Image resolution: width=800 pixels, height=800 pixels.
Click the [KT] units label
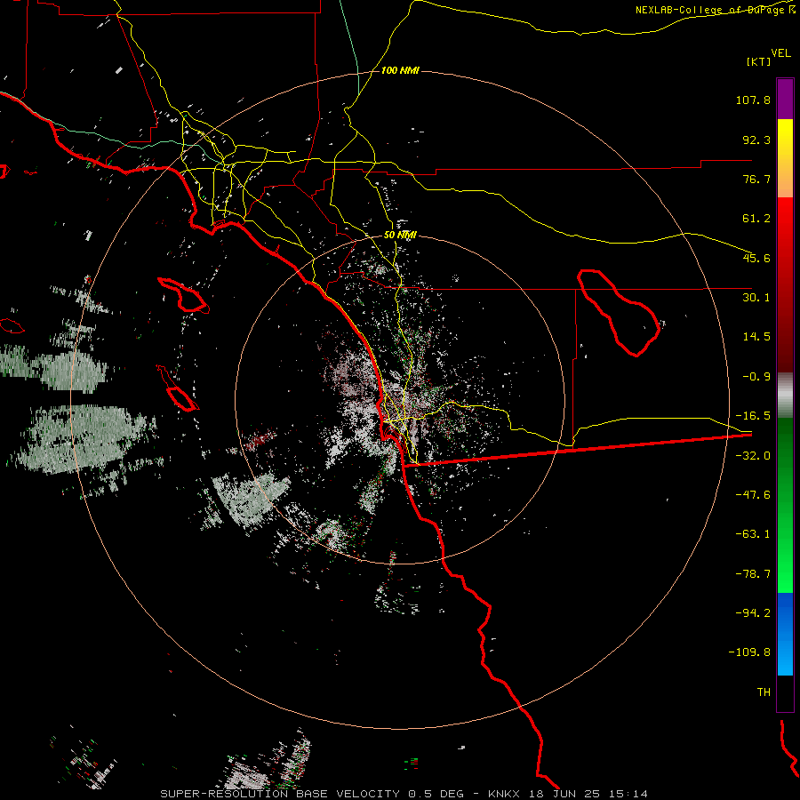point(759,61)
